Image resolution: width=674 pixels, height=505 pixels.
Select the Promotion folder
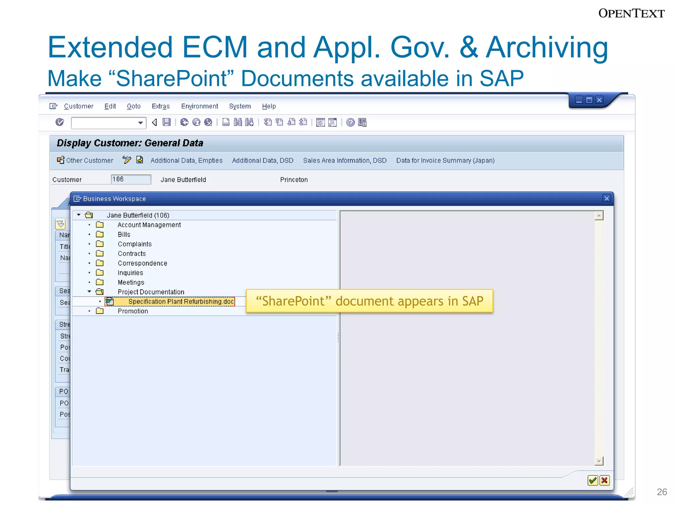(x=133, y=311)
